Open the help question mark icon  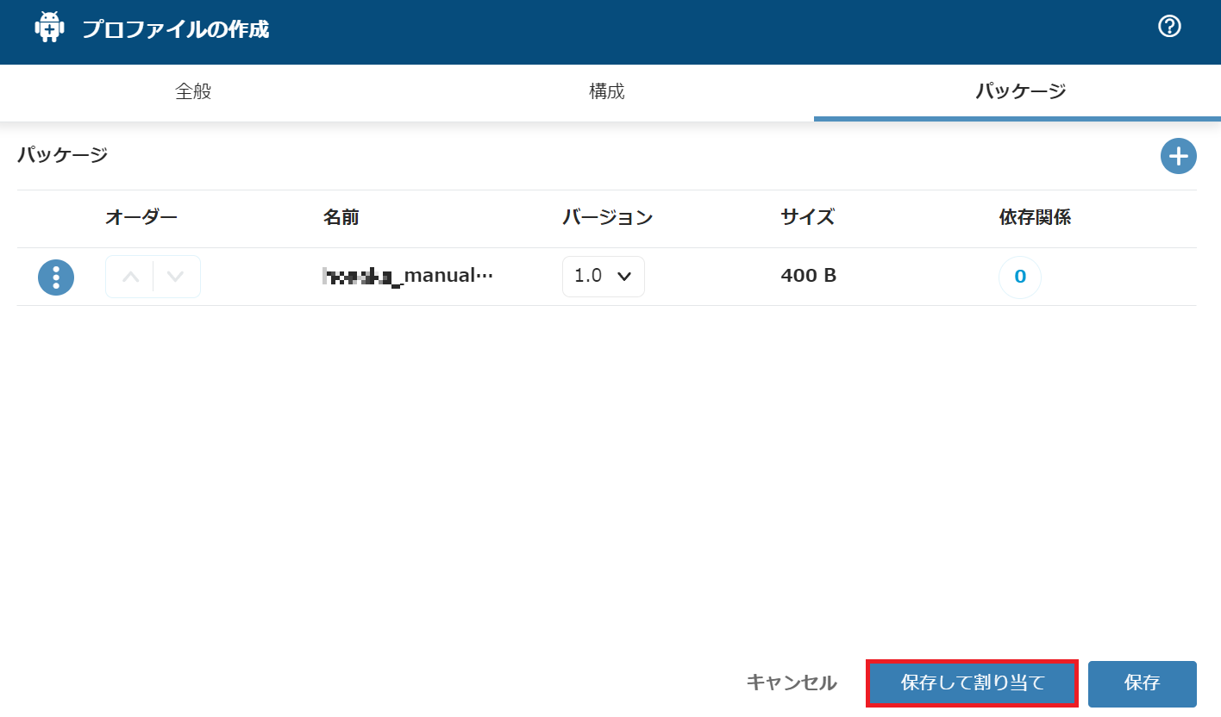(x=1169, y=27)
